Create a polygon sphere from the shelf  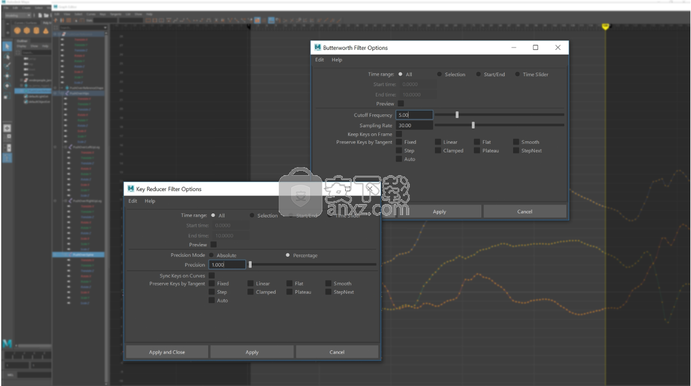(17, 31)
